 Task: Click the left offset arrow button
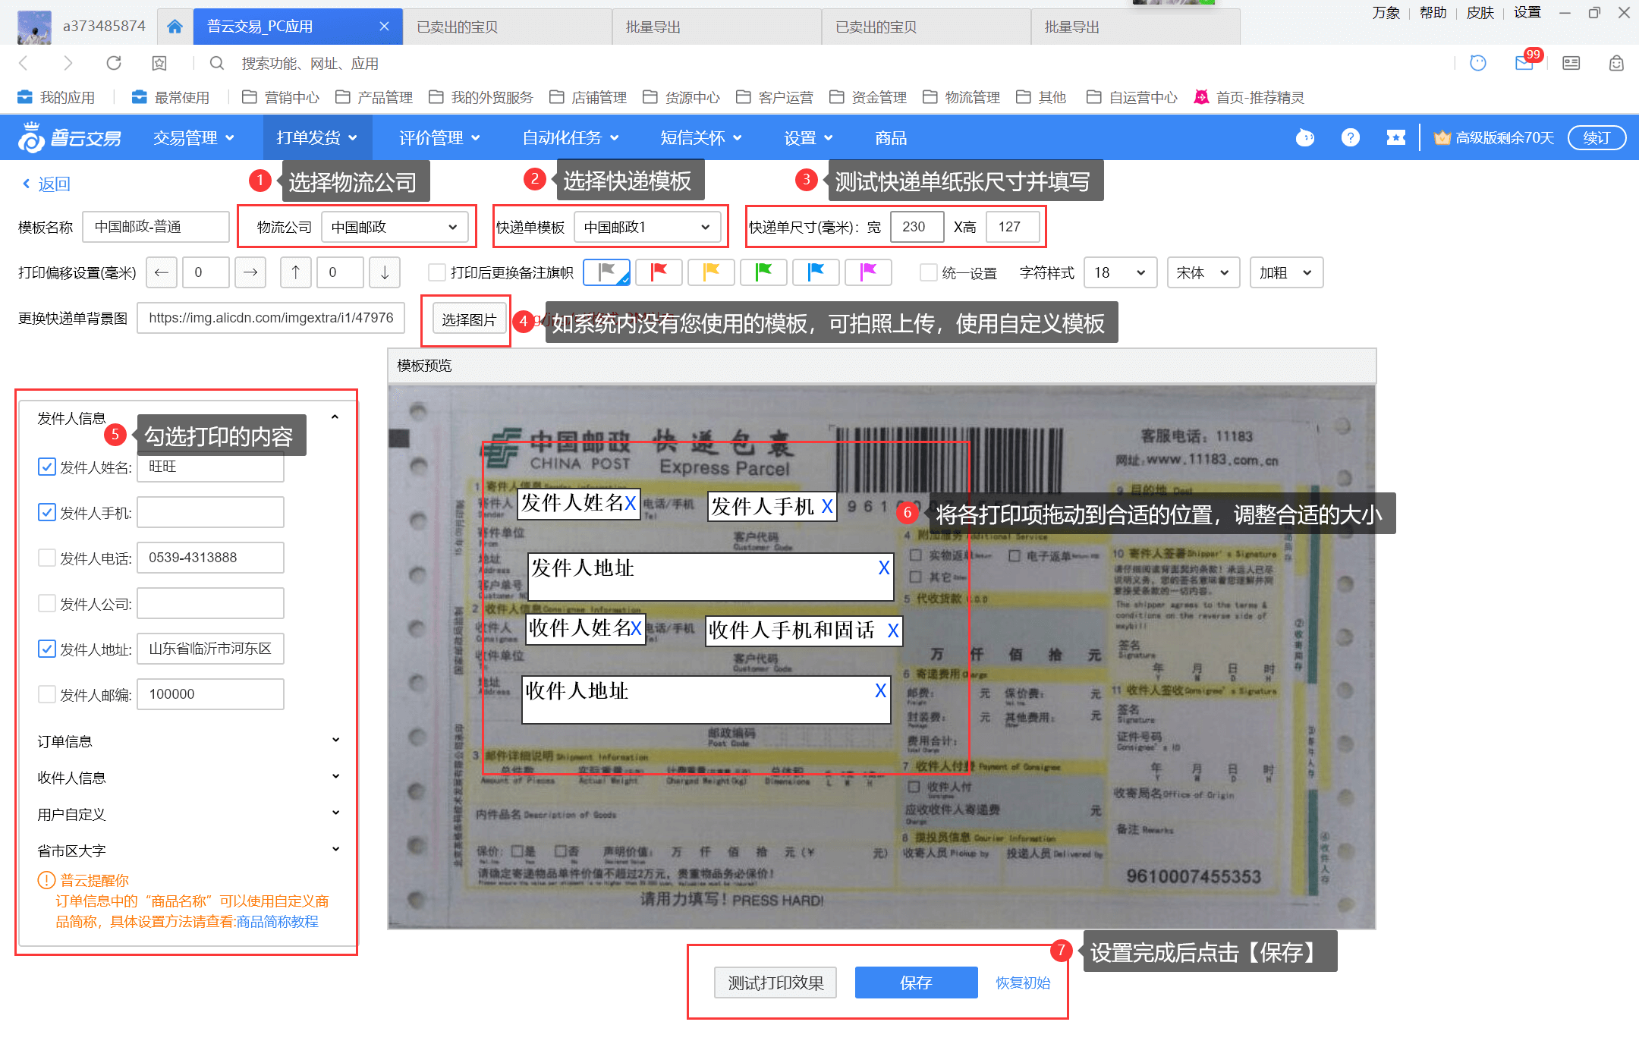pyautogui.click(x=161, y=272)
